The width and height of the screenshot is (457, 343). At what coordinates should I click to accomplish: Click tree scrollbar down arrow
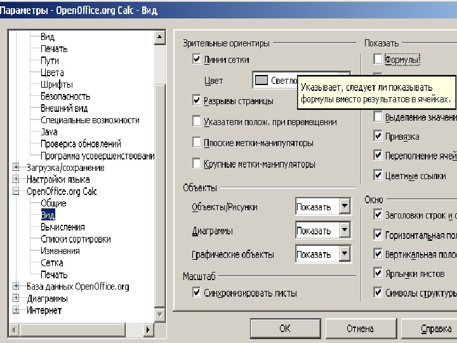pos(159,314)
